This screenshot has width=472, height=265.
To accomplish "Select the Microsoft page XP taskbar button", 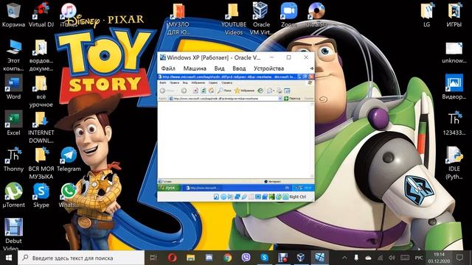I will coord(203,188).
